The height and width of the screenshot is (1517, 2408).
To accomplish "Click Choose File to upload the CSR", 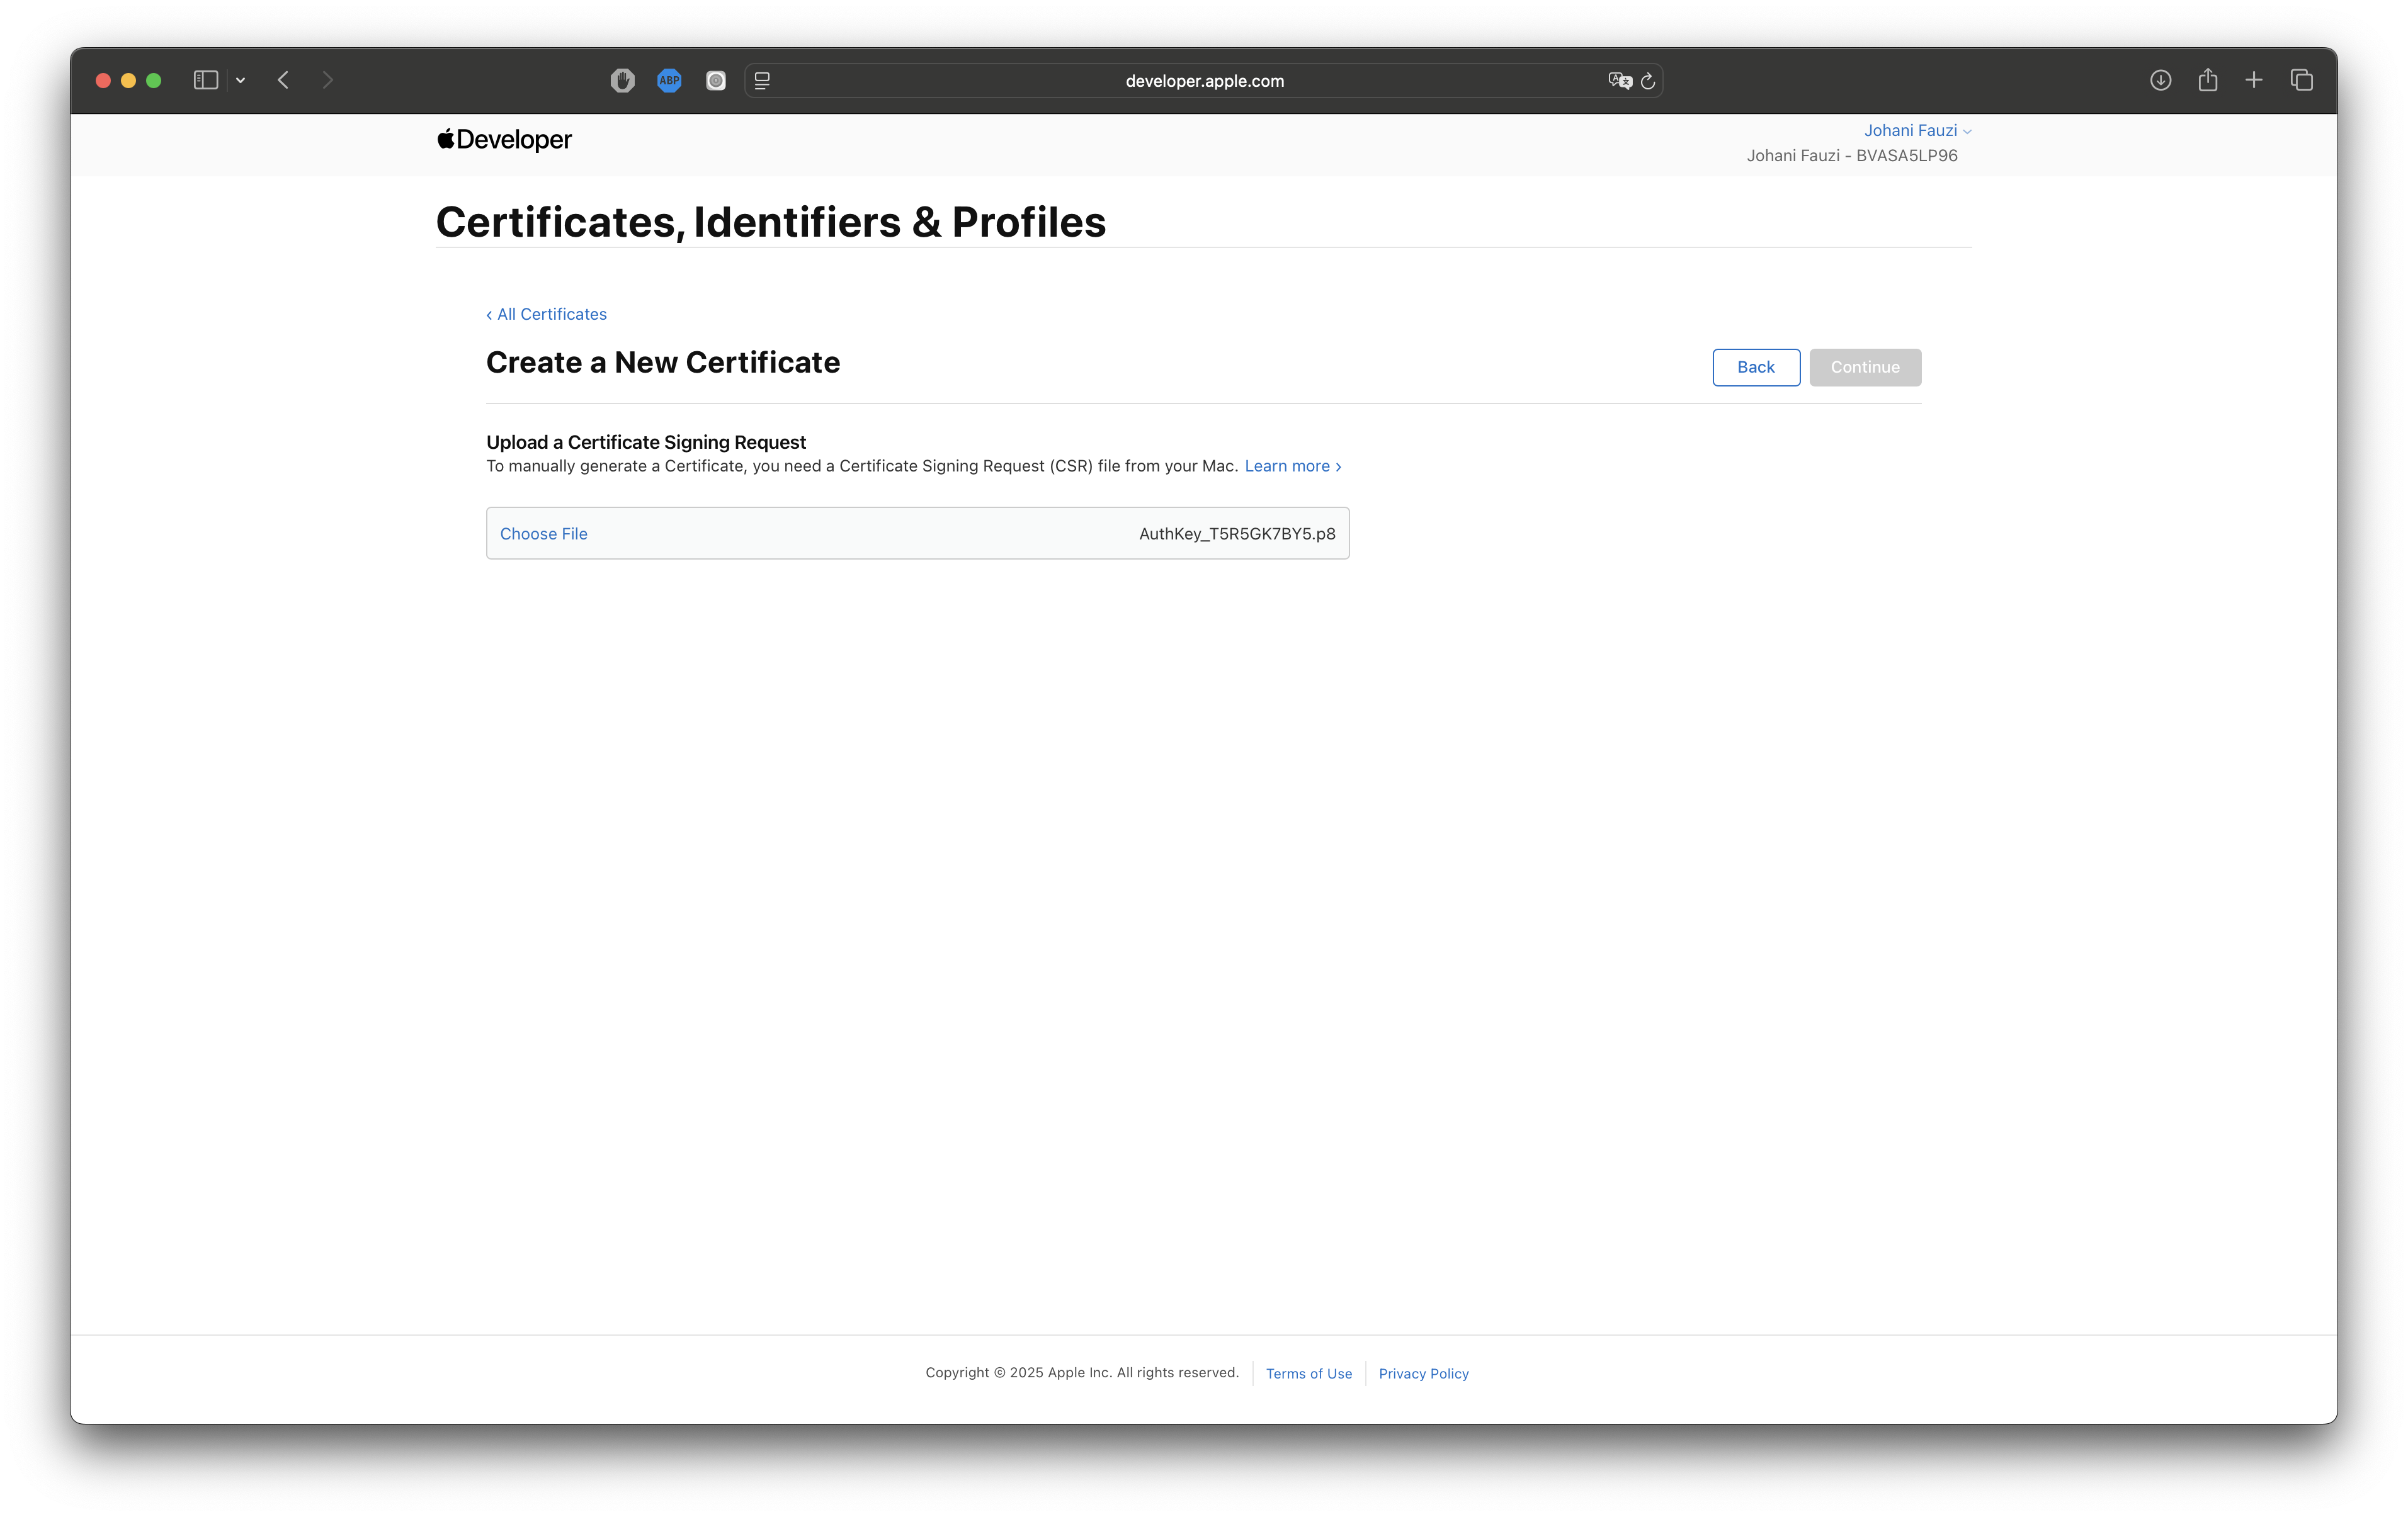I will pyautogui.click(x=544, y=534).
